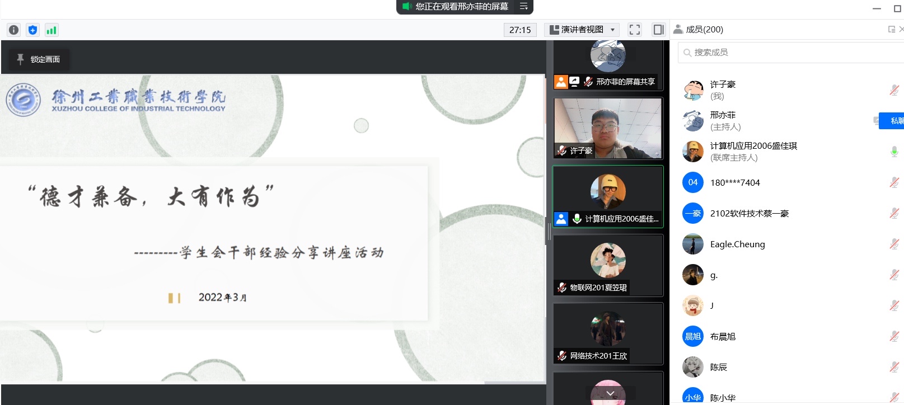Open the meeting info icon
Viewport: 904px width, 405px height.
pos(14,30)
